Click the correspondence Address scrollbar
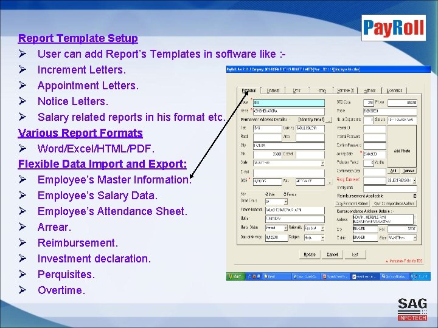 (415, 219)
